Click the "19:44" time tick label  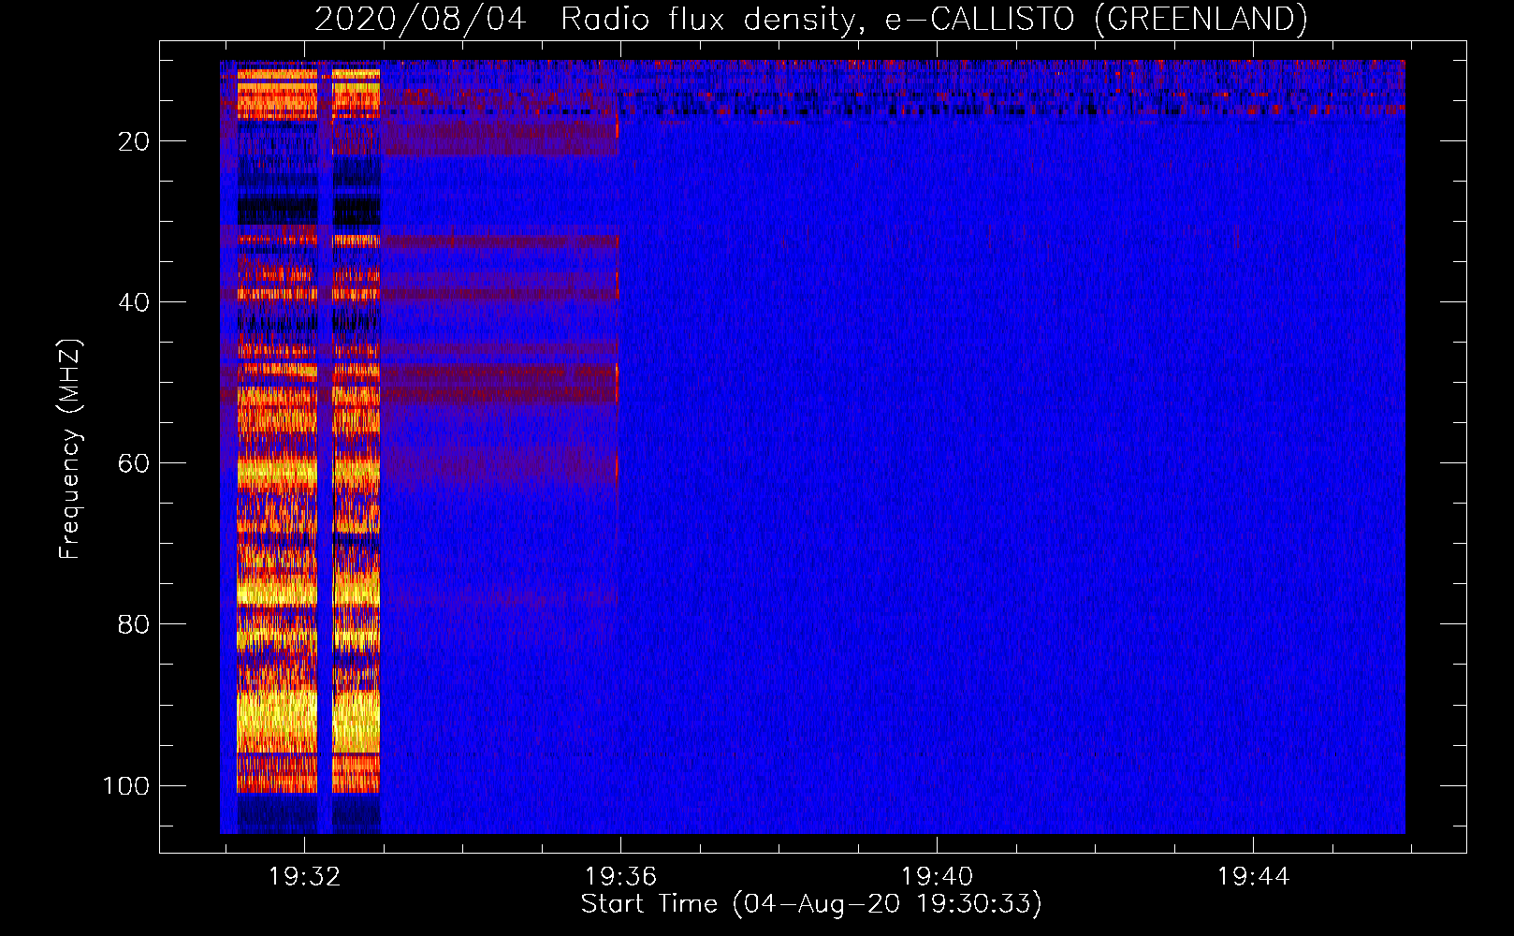click(1253, 877)
